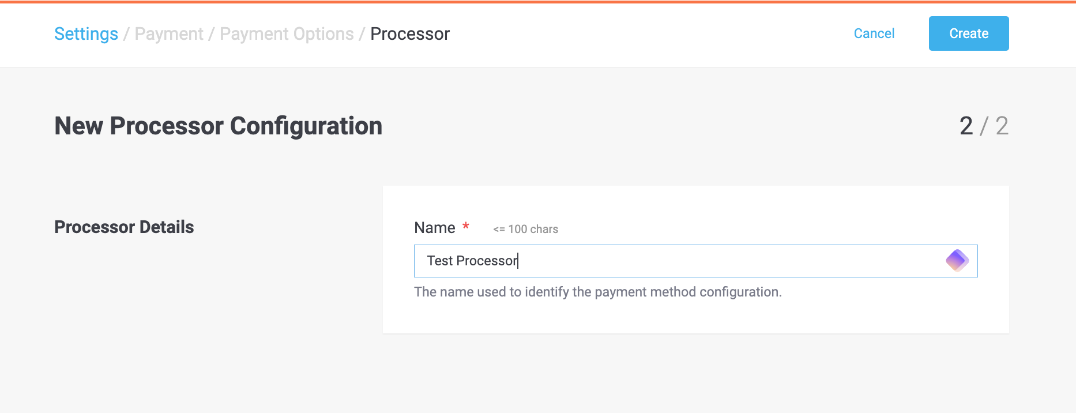Click the New Processor Configuration heading
This screenshot has height=413, width=1076.
pyautogui.click(x=218, y=126)
